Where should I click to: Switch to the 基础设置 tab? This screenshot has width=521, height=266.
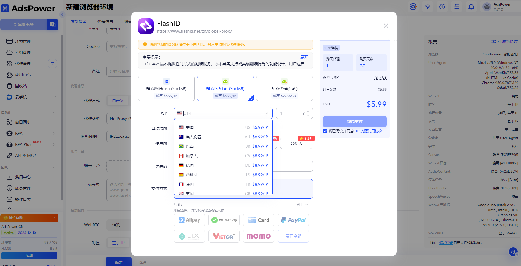pyautogui.click(x=78, y=22)
